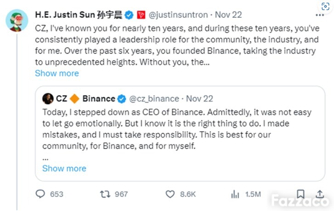Screen dimensions: 334x211
Task: View analytics via the bar chart icon
Action: pos(235,194)
